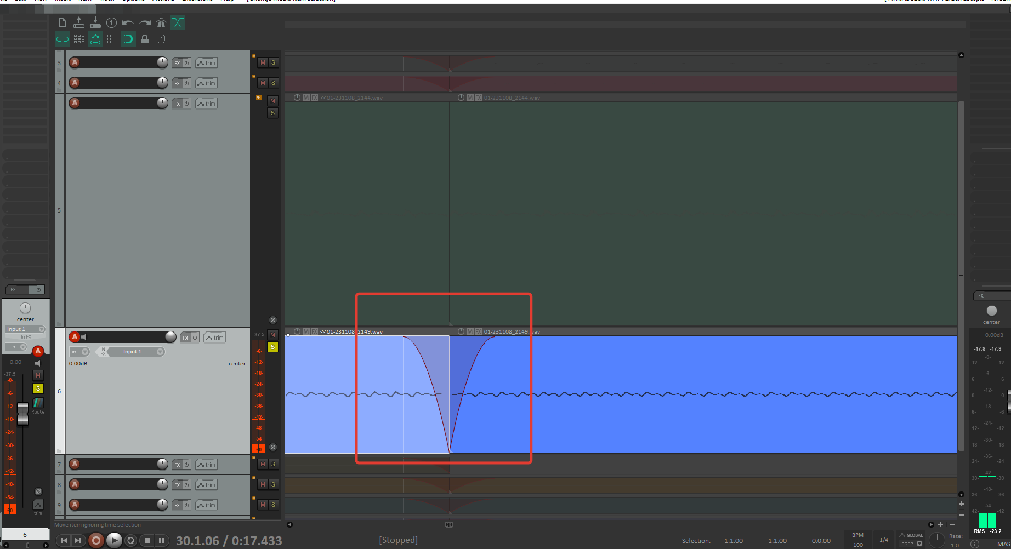Open FX chain for track 3
Viewport: 1011px width, 549px height.
177,63
